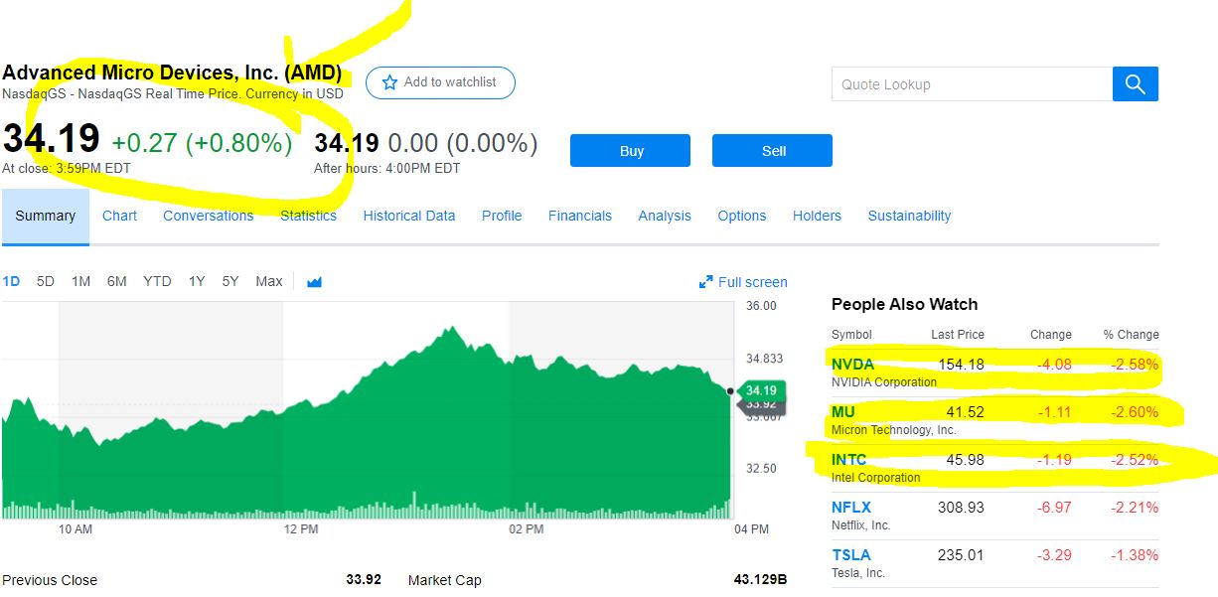Open the Options tab

pyautogui.click(x=742, y=216)
